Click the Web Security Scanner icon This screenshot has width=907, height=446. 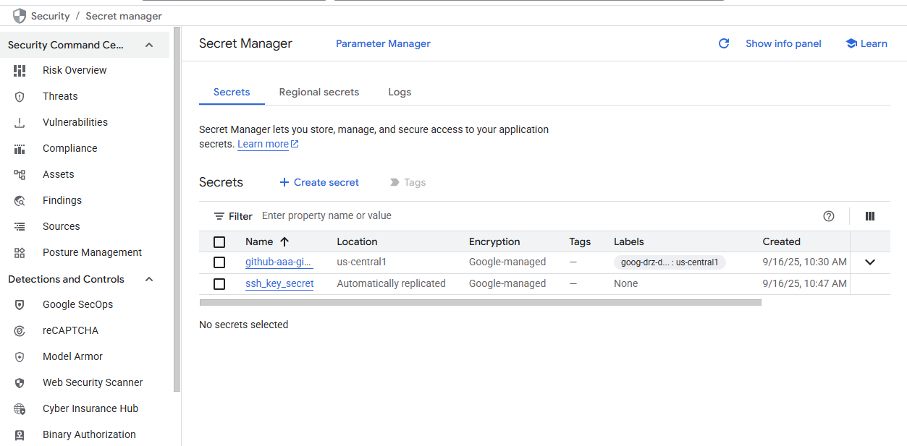tap(20, 382)
